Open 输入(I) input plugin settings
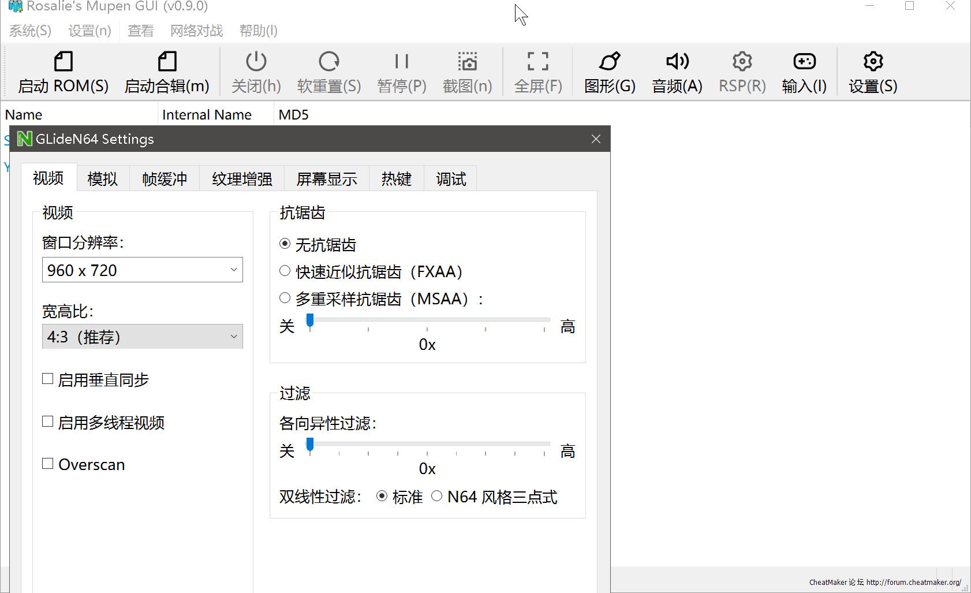 pos(804,72)
